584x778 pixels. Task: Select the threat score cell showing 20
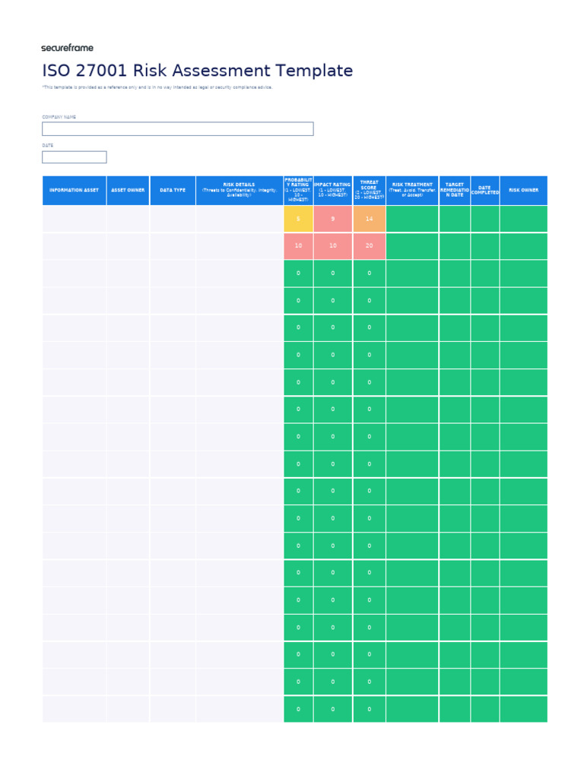369,246
